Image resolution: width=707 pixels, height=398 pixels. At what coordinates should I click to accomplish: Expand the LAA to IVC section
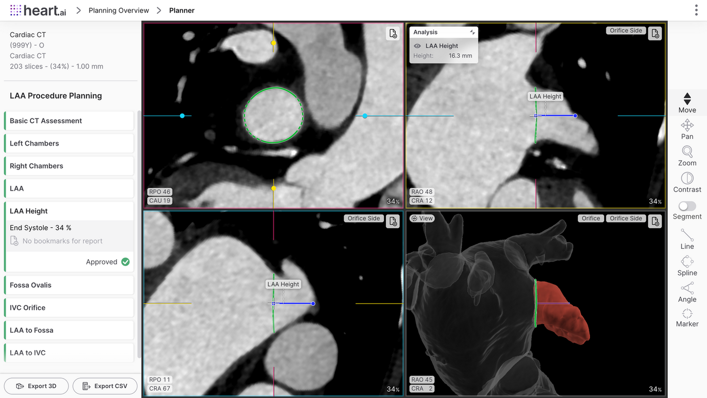click(69, 353)
